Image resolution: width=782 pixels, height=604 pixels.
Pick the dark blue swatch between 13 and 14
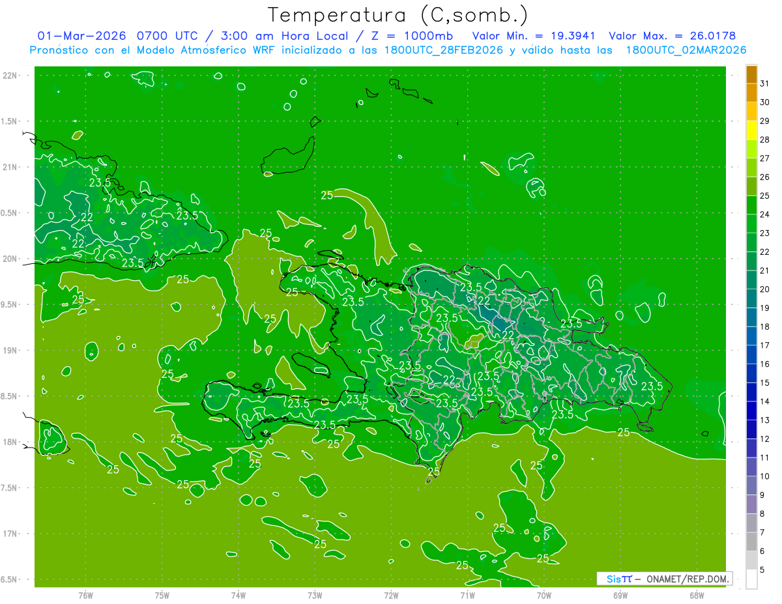pos(751,410)
